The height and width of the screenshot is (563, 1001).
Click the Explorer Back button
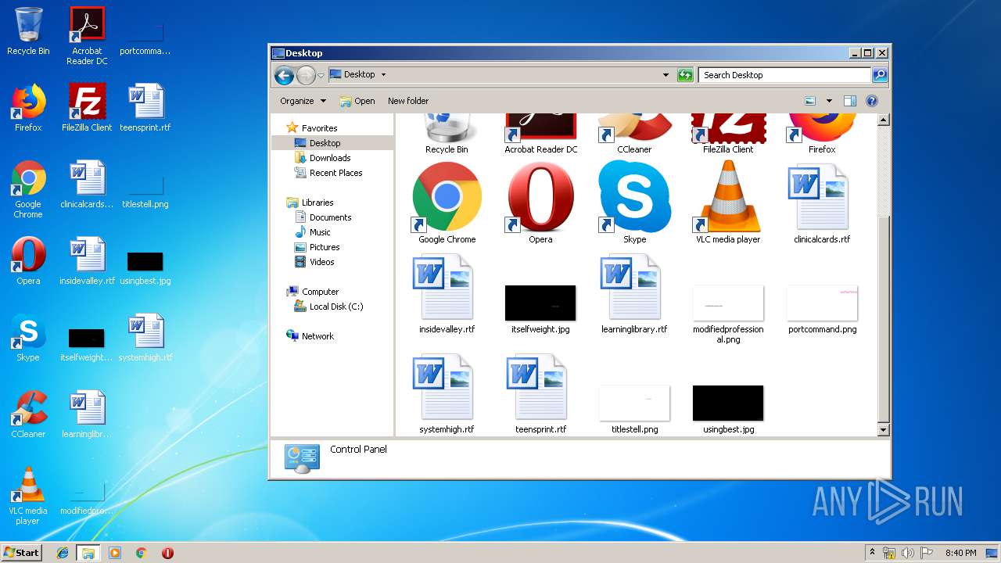pos(284,75)
